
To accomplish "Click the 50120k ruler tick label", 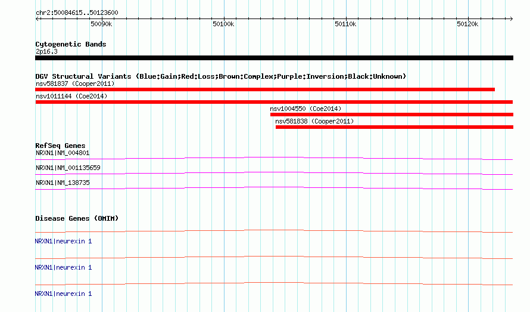I will pos(467,24).
